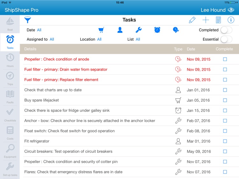Click type icon for Propeller anode task
This screenshot has width=239, height=179.
[178, 59]
